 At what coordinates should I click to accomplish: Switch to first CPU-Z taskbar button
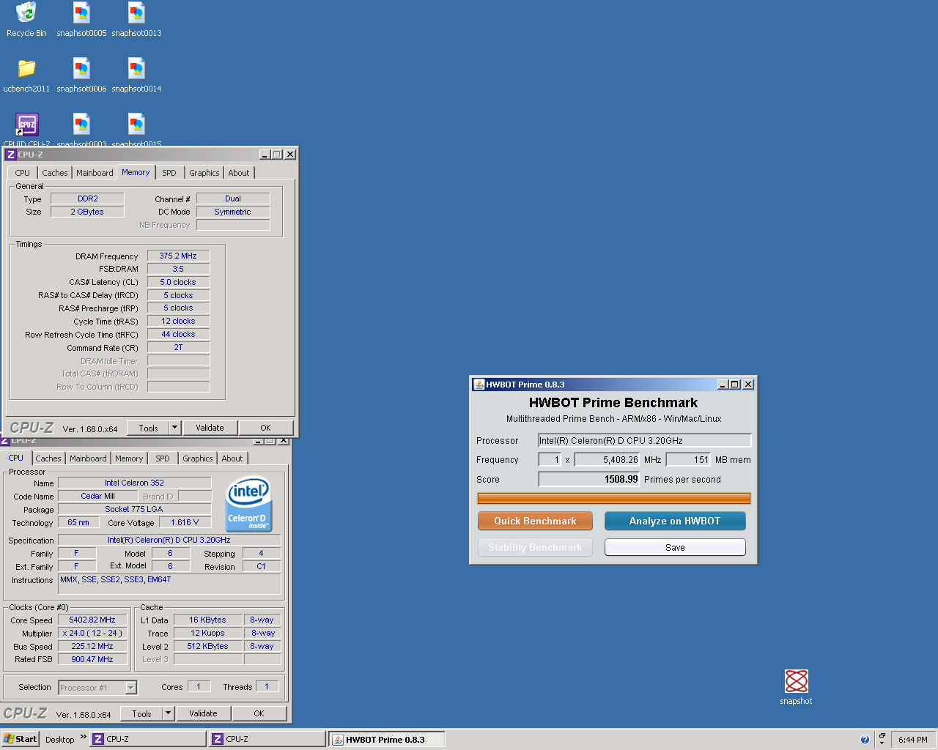[x=148, y=739]
